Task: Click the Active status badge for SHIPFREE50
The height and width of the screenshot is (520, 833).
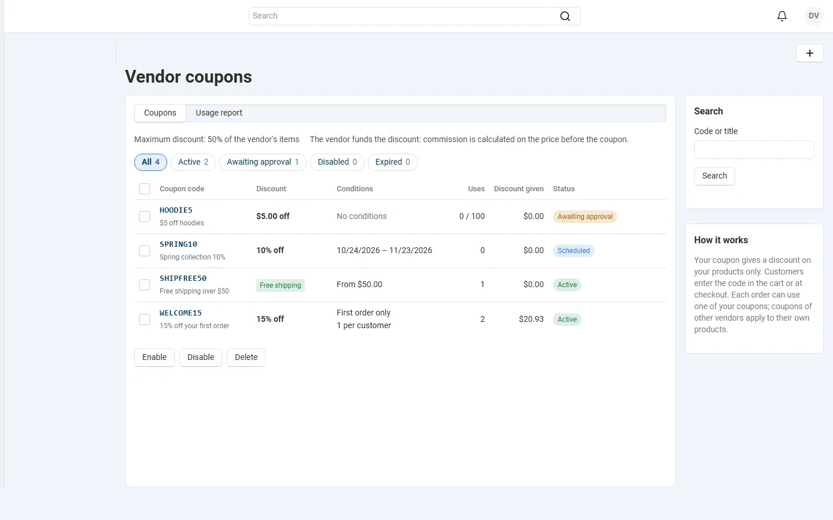Action: pos(567,285)
